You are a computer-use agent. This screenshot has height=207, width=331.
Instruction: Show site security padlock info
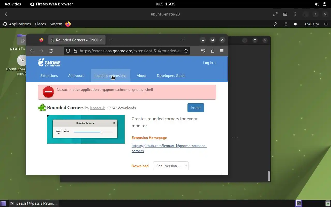(x=75, y=51)
